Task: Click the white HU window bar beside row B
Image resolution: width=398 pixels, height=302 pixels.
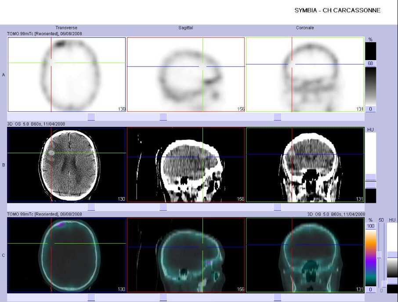Action: point(371,153)
